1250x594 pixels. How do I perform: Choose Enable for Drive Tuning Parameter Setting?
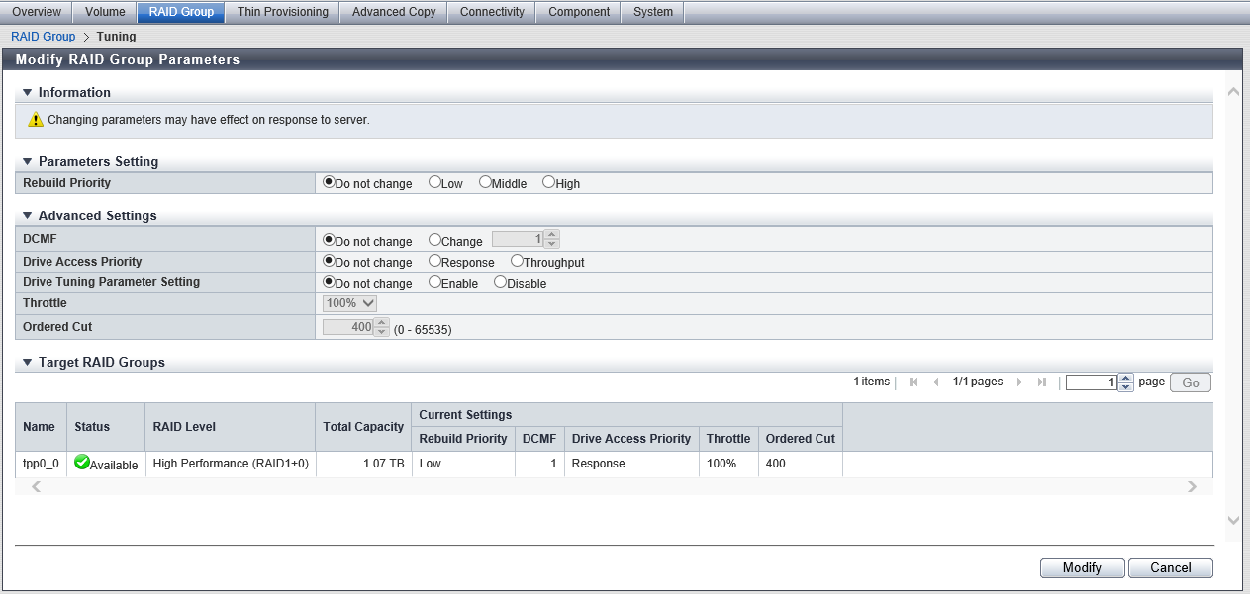tap(434, 283)
